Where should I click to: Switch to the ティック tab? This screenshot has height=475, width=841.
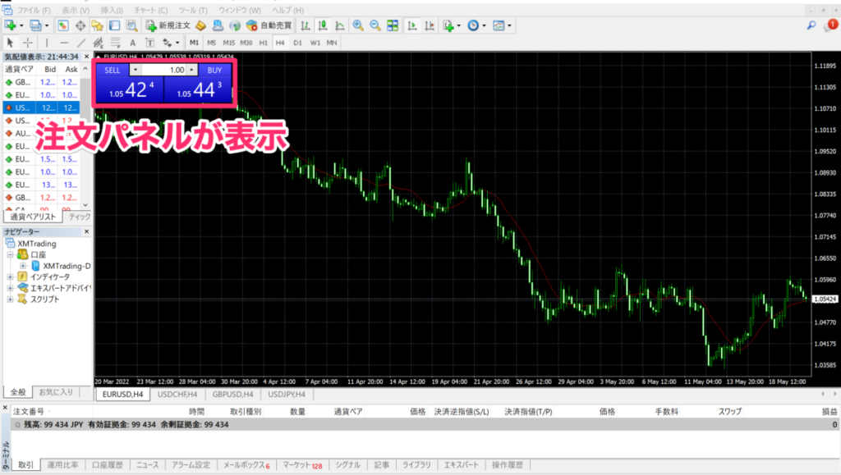click(x=80, y=217)
